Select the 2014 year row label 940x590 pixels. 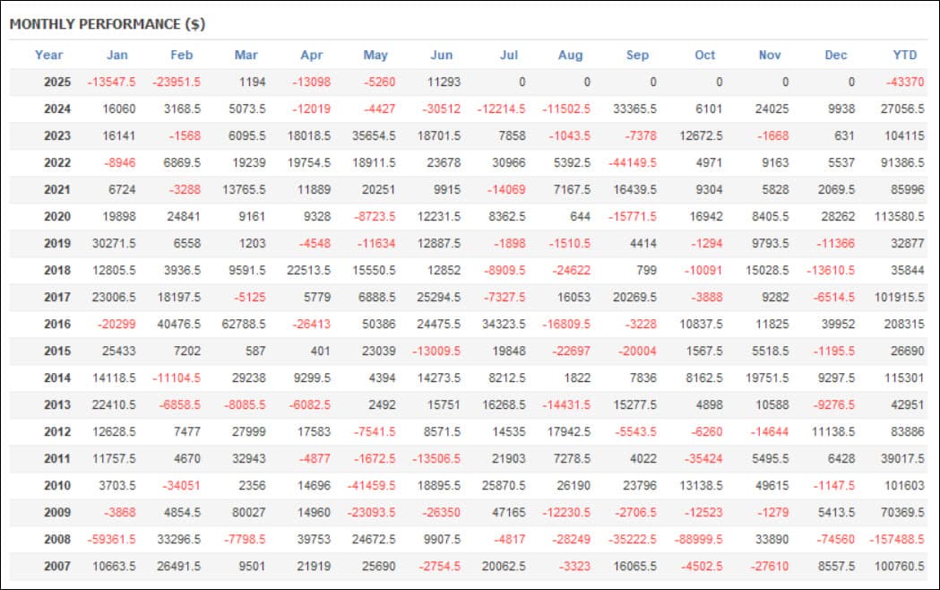pyautogui.click(x=57, y=378)
